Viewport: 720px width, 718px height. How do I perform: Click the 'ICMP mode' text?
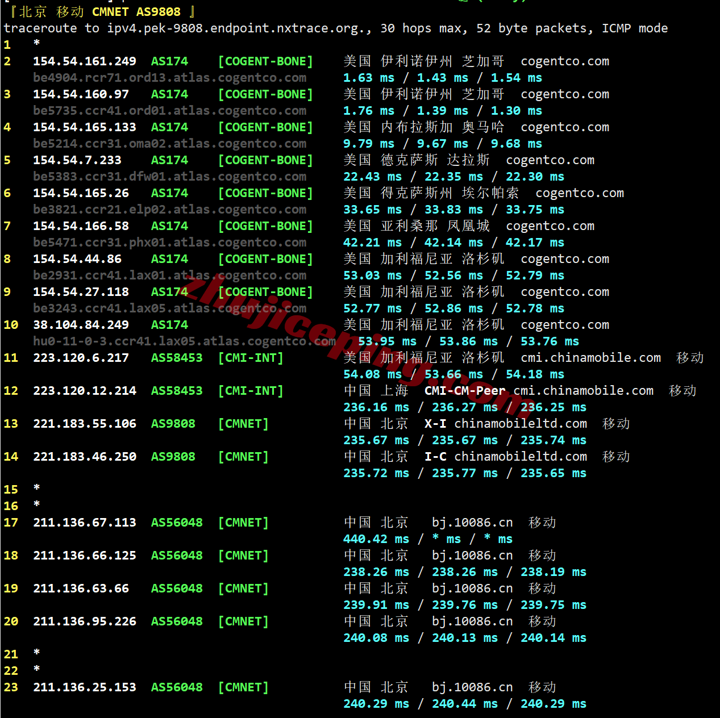[635, 28]
